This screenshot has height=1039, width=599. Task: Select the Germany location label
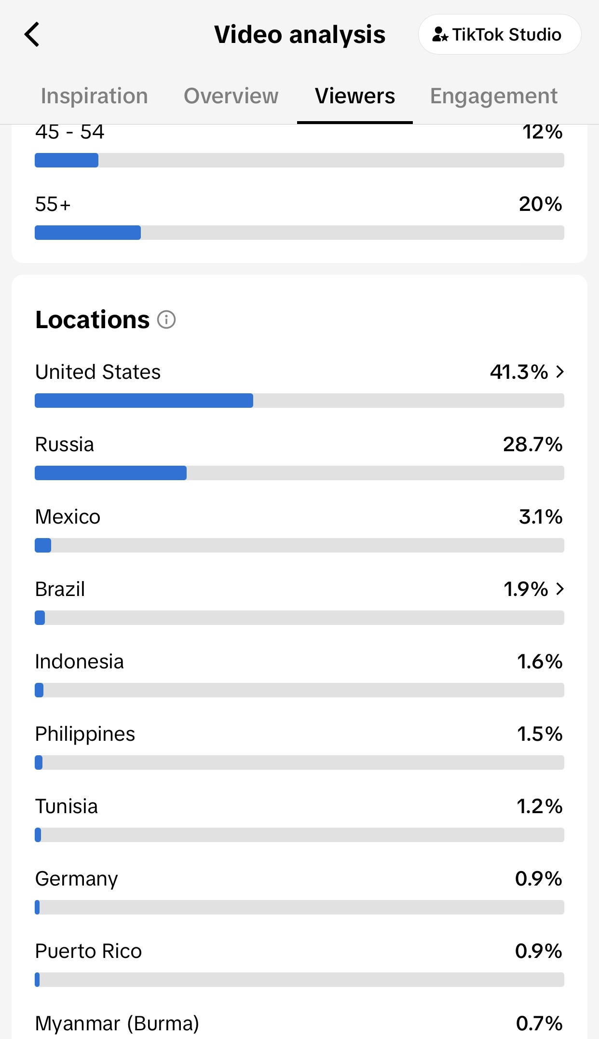pos(77,879)
